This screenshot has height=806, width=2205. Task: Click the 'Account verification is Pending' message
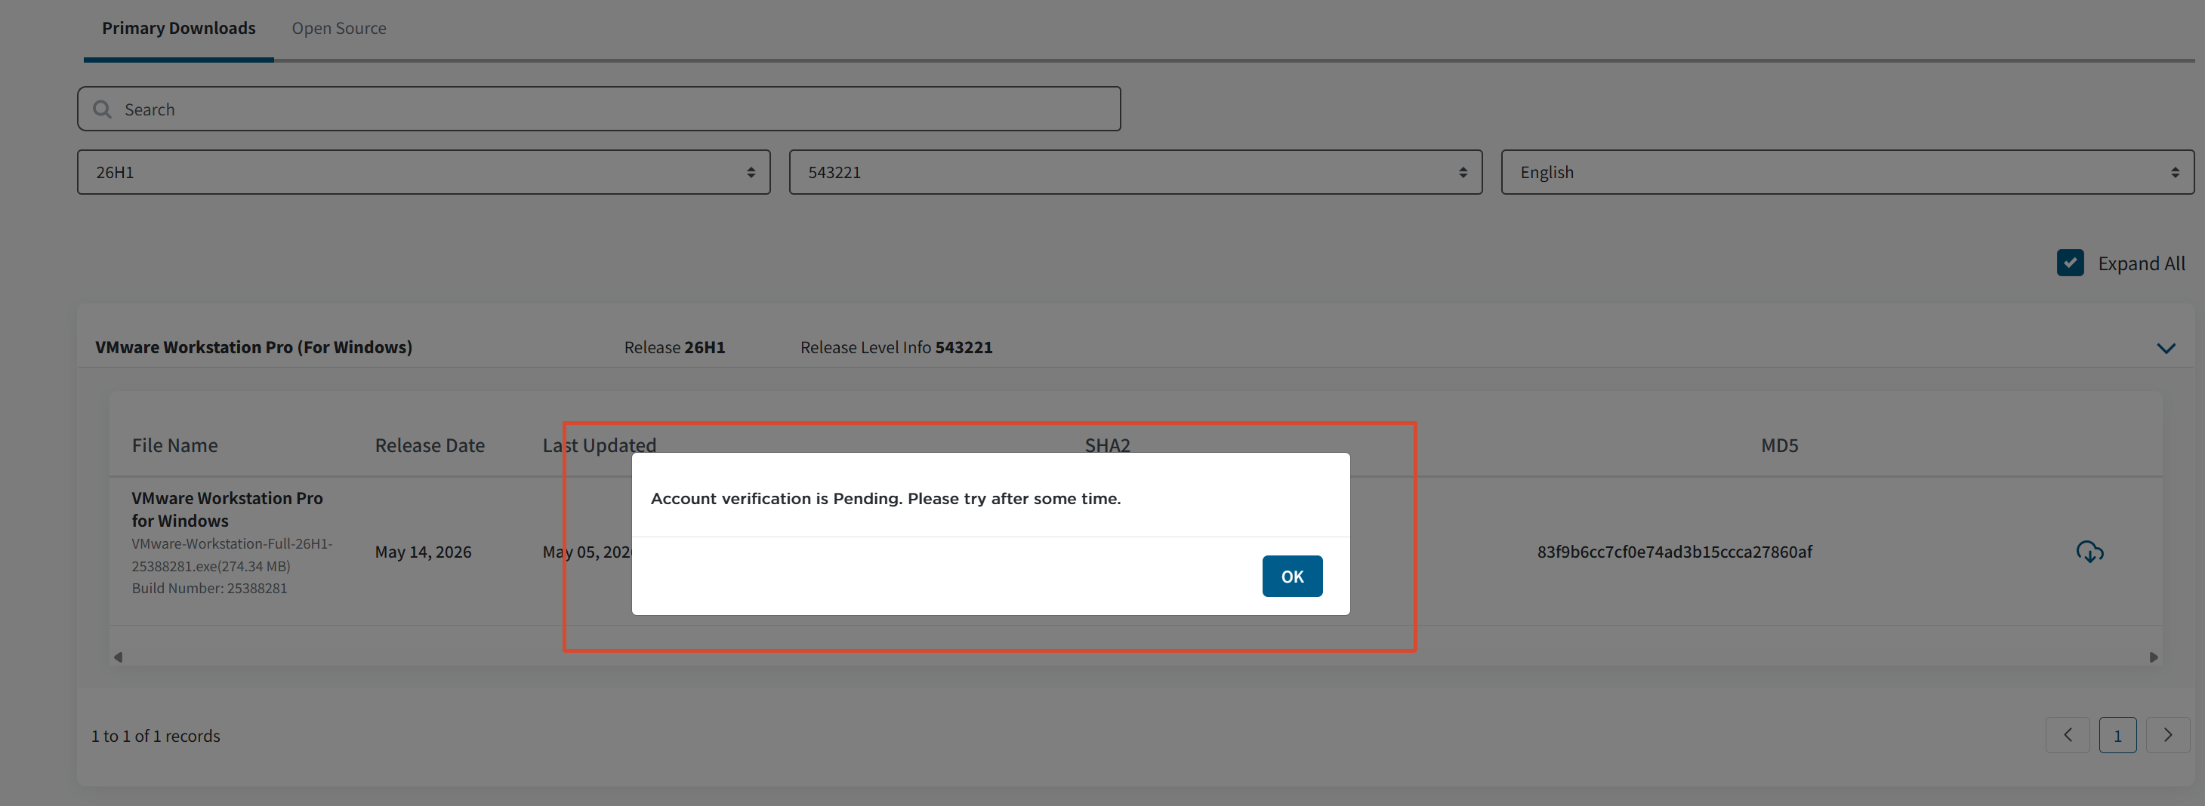(885, 498)
